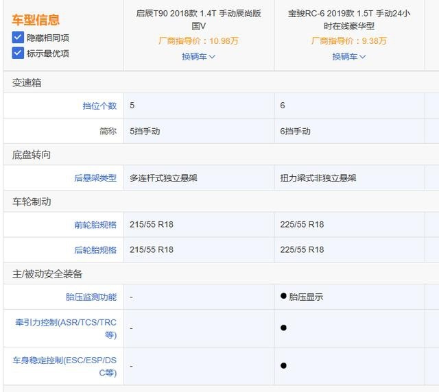
Task: Open 换辆车 dropdown under 宝骏RC-6
Action: 349,56
